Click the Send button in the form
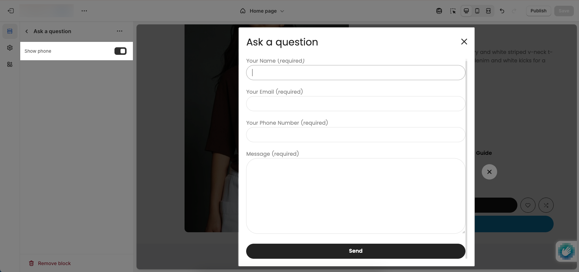This screenshot has height=272, width=579. pyautogui.click(x=355, y=251)
